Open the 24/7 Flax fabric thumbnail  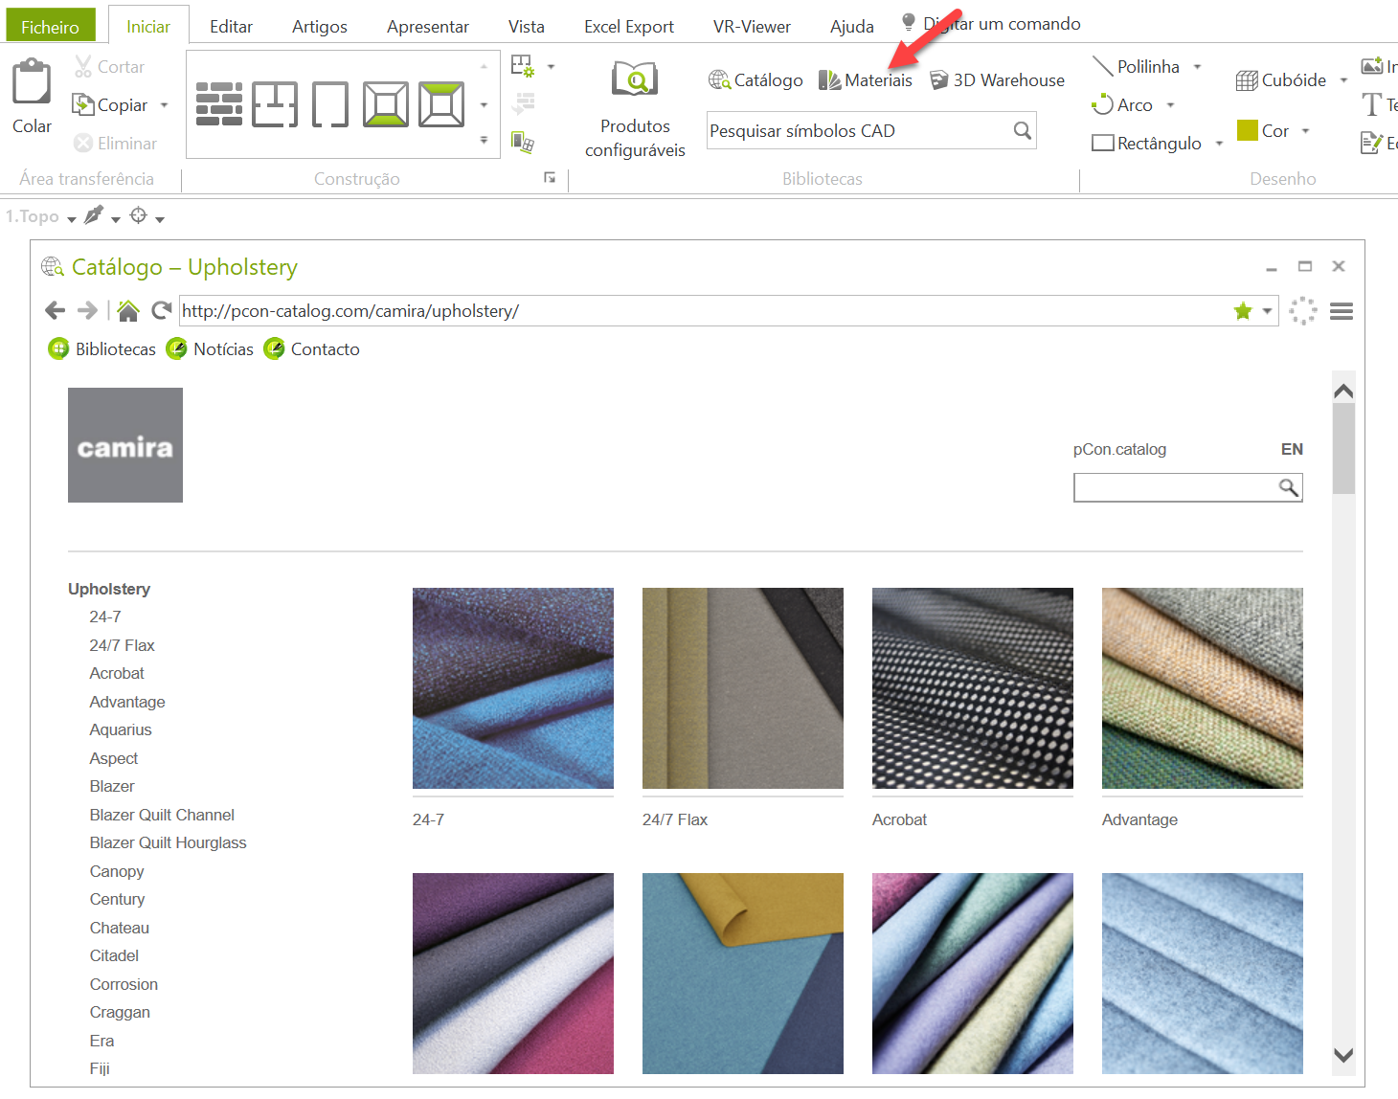743,688
